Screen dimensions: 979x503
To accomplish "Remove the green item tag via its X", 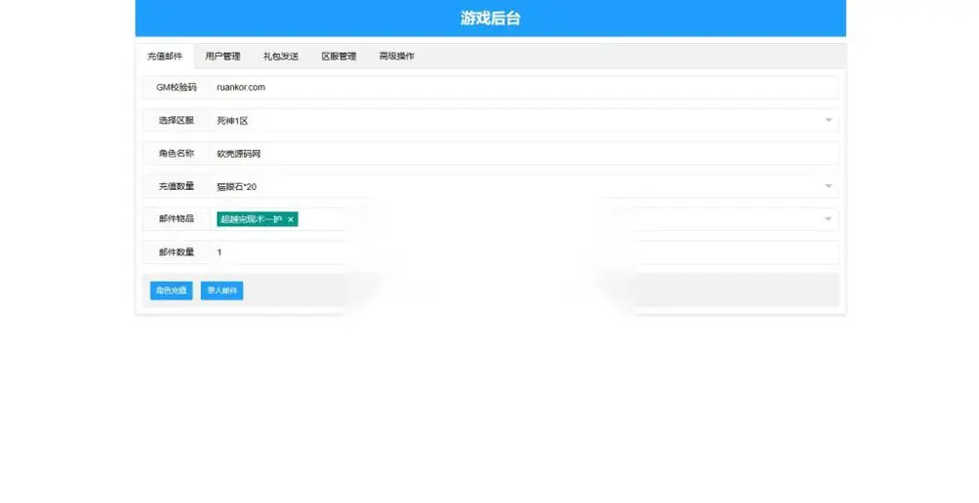I will coord(291,219).
